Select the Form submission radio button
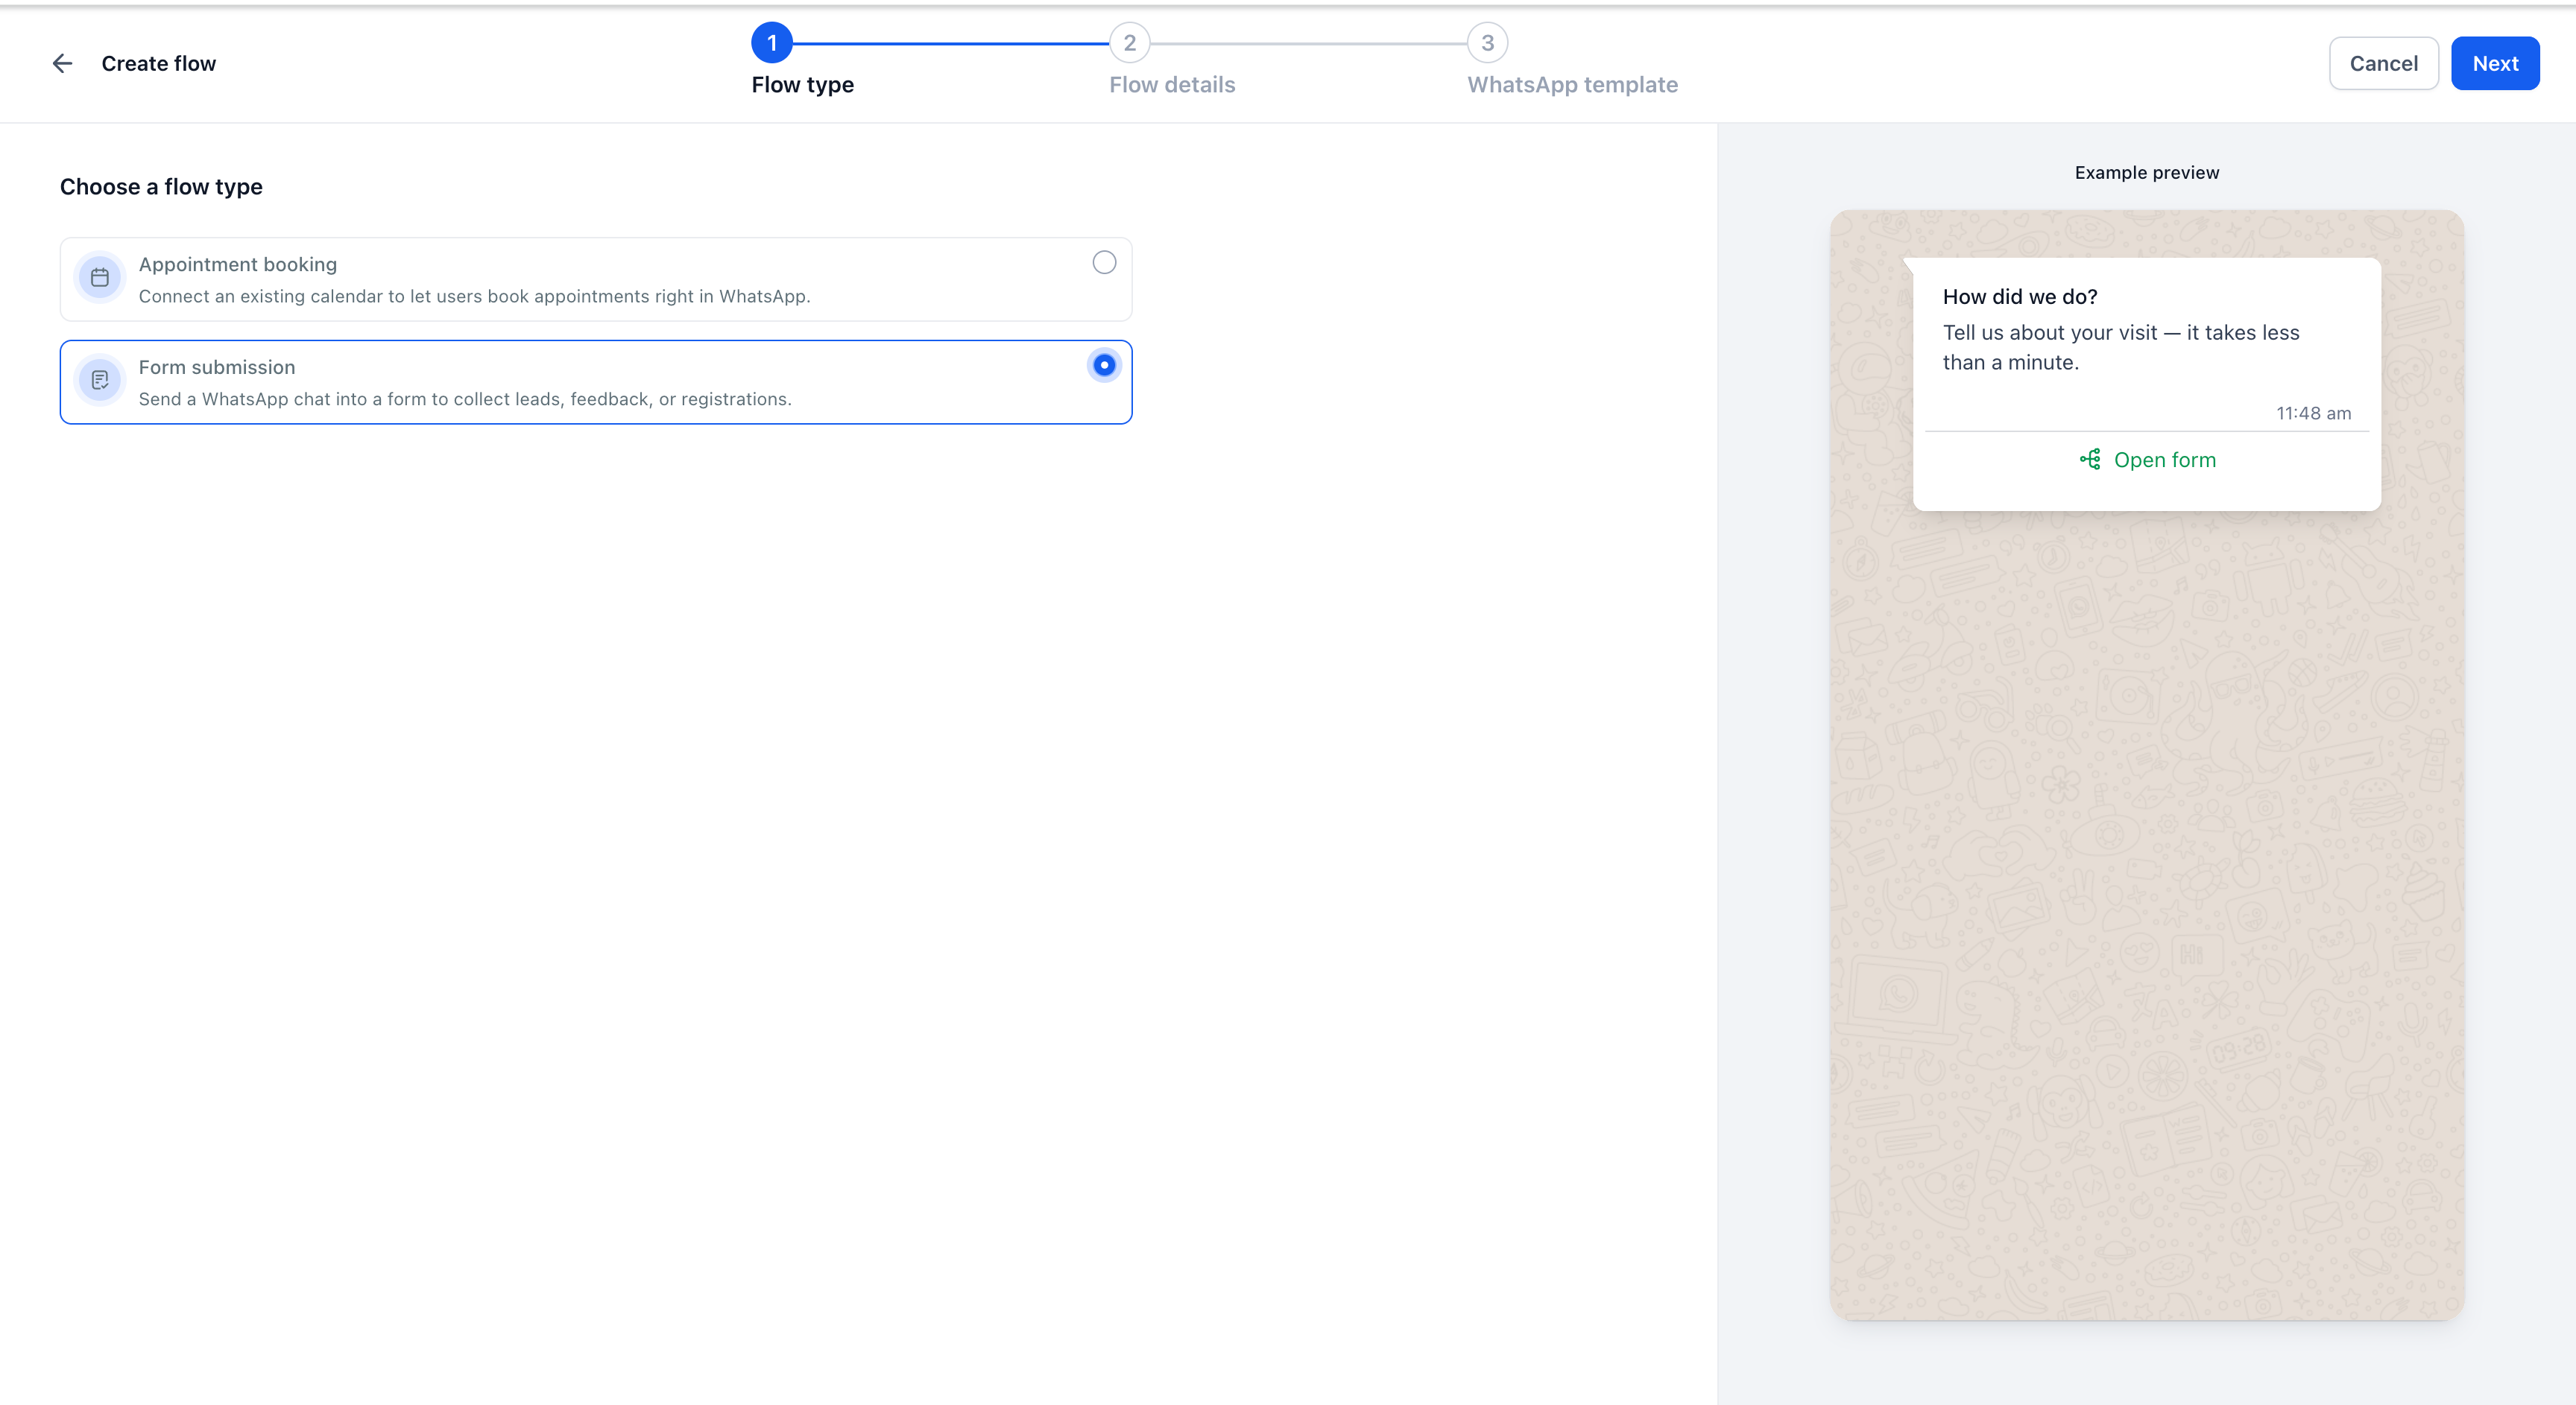2576x1405 pixels. pos(1104,366)
